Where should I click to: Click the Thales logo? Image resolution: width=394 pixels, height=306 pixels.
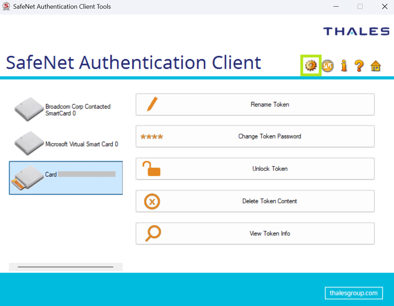[356, 31]
